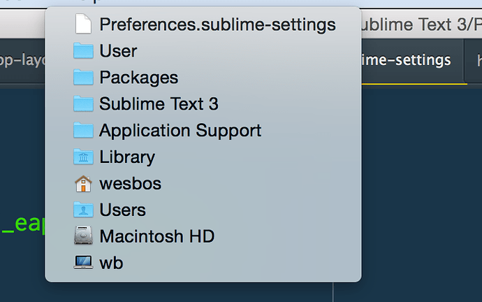Click the Macintosh HD drive icon
Screen dimensions: 482x302
coord(83,236)
